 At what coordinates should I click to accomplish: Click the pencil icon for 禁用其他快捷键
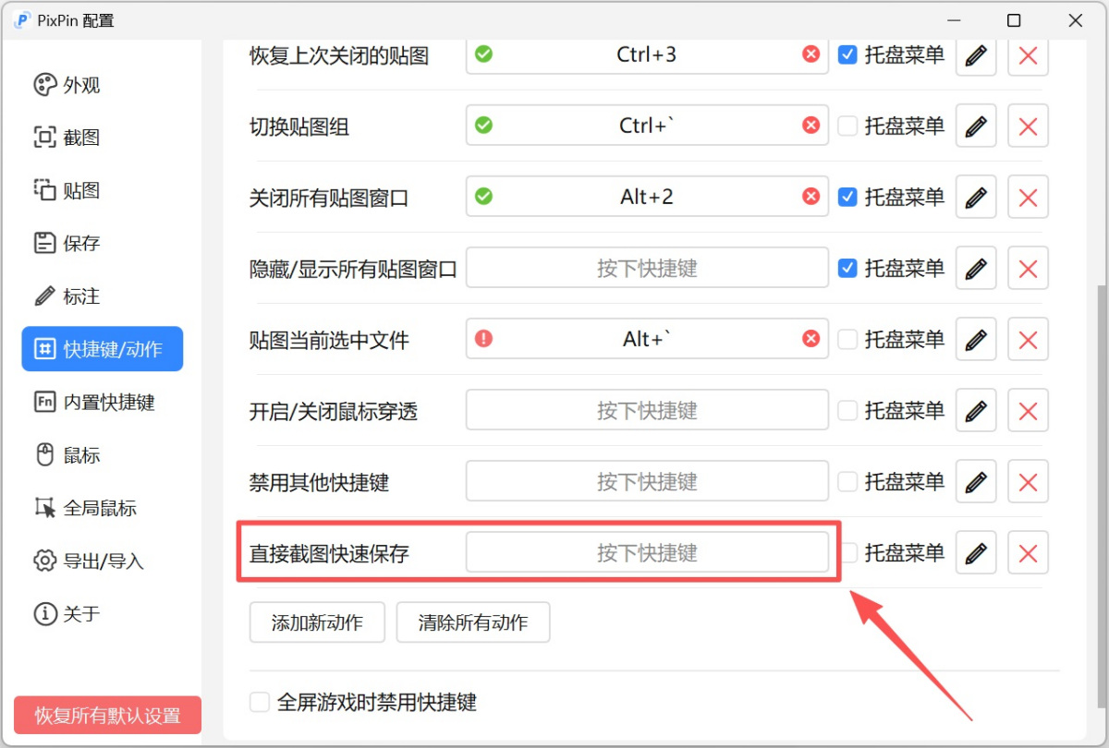[x=976, y=482]
